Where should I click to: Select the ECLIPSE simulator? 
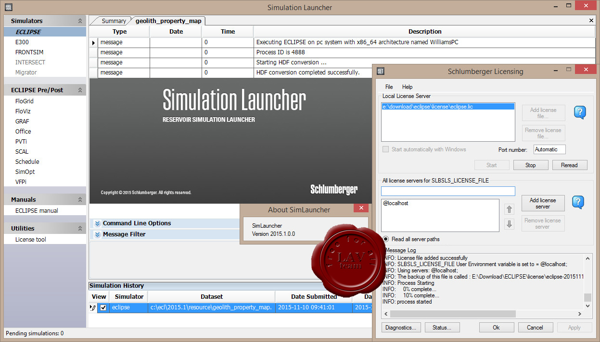[x=45, y=32]
